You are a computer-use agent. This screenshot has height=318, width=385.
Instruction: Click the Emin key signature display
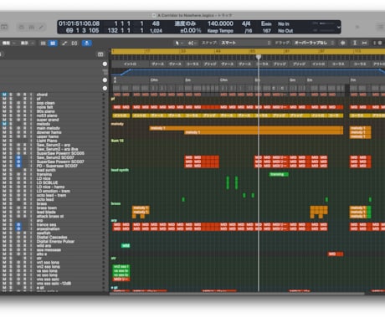(266, 23)
